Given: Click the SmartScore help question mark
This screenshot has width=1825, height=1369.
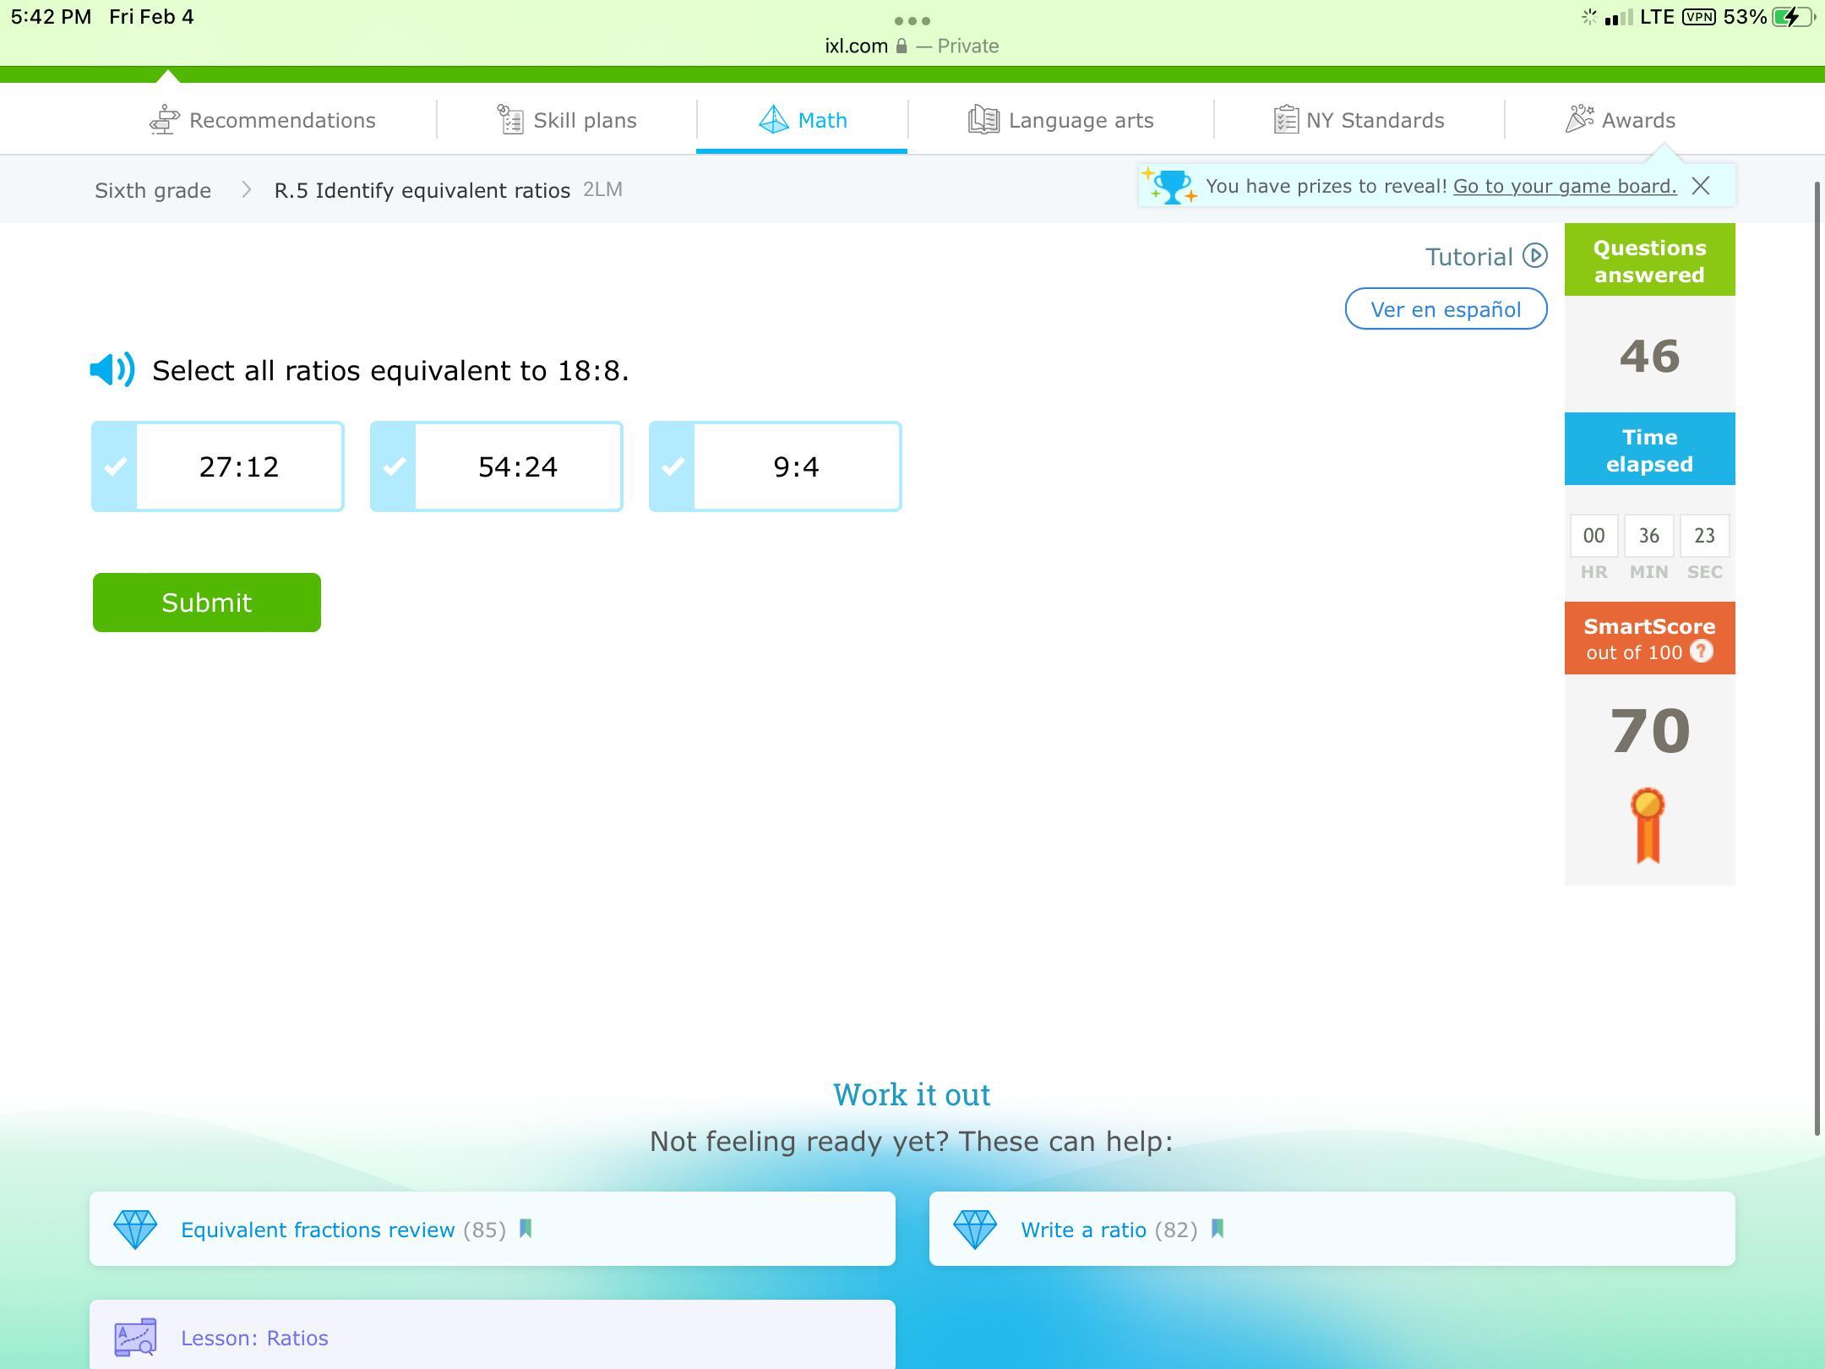Looking at the screenshot, I should 1701,652.
